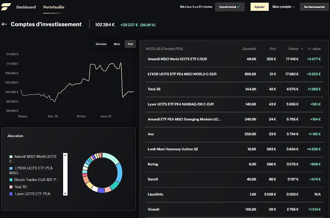Select the Semaine time range

(x=101, y=44)
